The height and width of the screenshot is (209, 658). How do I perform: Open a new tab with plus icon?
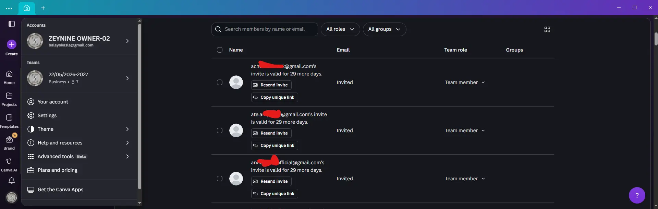point(43,8)
